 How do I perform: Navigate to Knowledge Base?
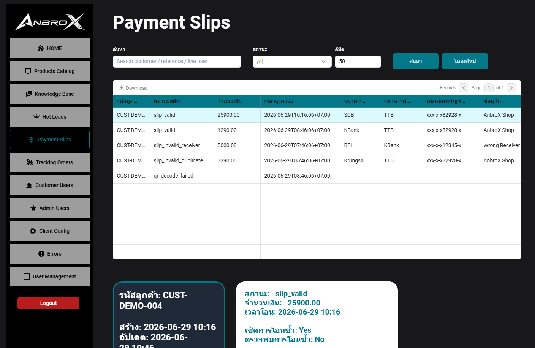click(x=50, y=94)
